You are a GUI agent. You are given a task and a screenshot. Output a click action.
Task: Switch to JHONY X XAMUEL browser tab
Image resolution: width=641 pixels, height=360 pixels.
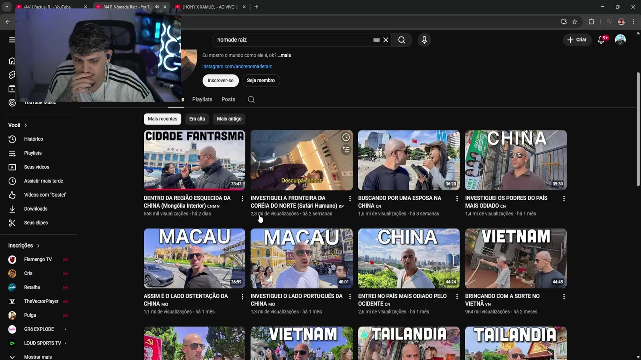pos(210,7)
